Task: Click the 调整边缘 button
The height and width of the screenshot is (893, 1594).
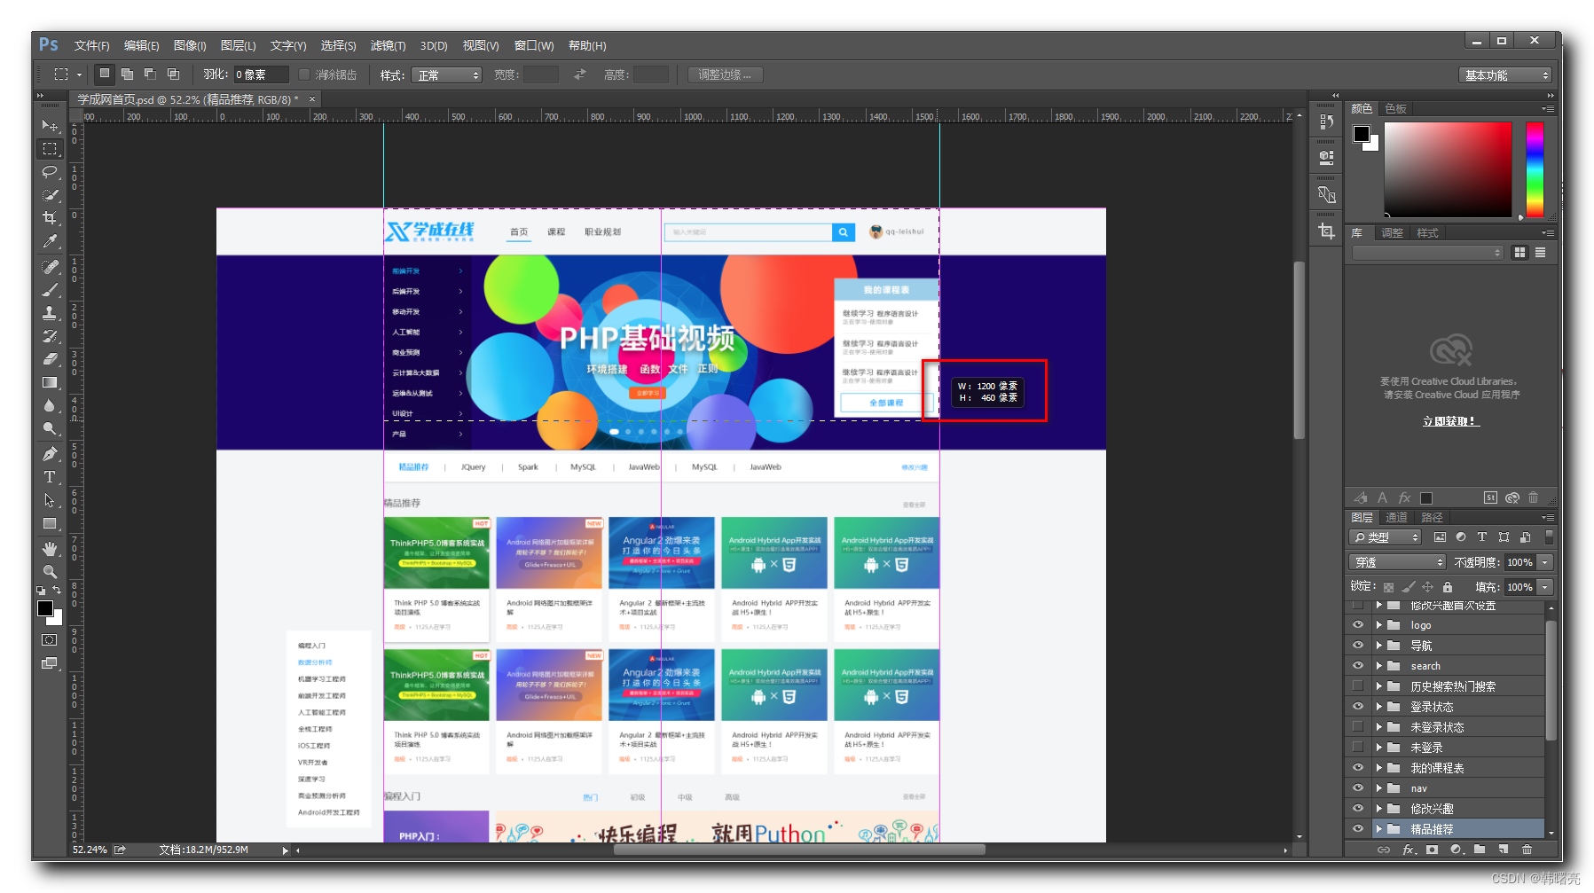Action: click(x=725, y=74)
